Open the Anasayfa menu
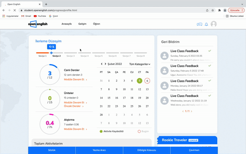The image size is (246, 154). coord(66,24)
